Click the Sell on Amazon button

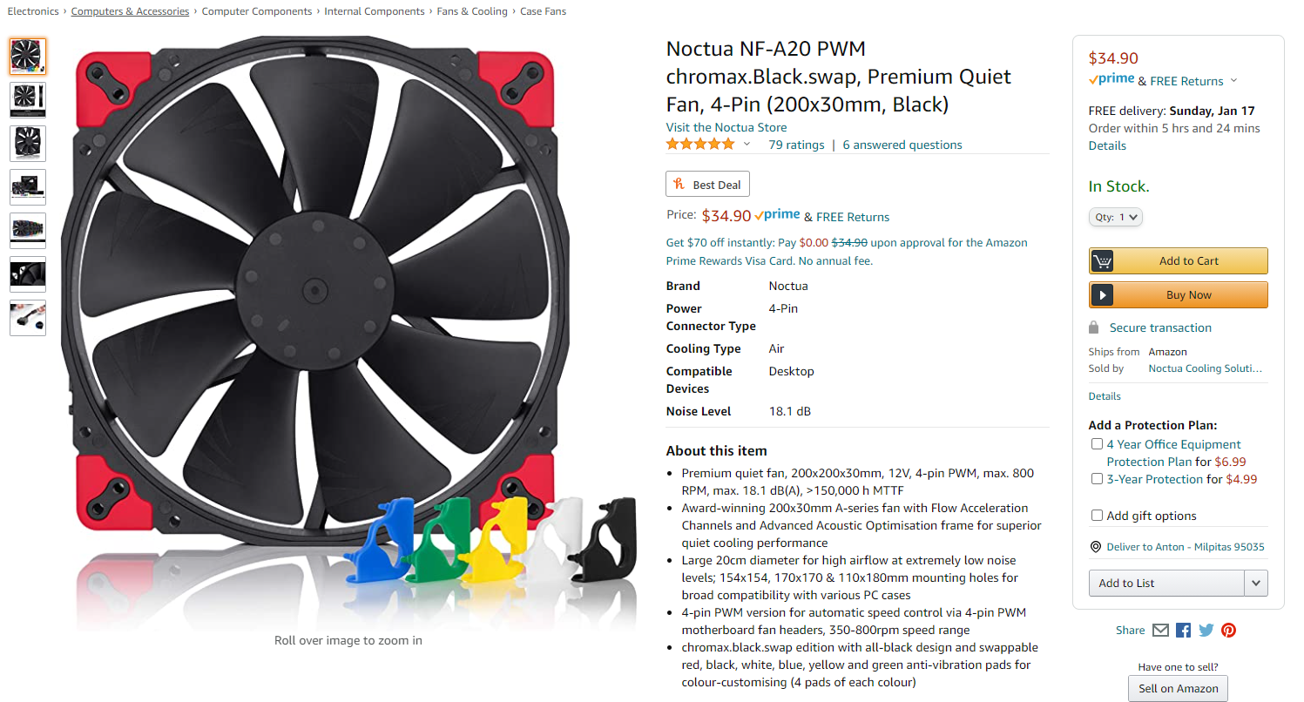(x=1178, y=688)
